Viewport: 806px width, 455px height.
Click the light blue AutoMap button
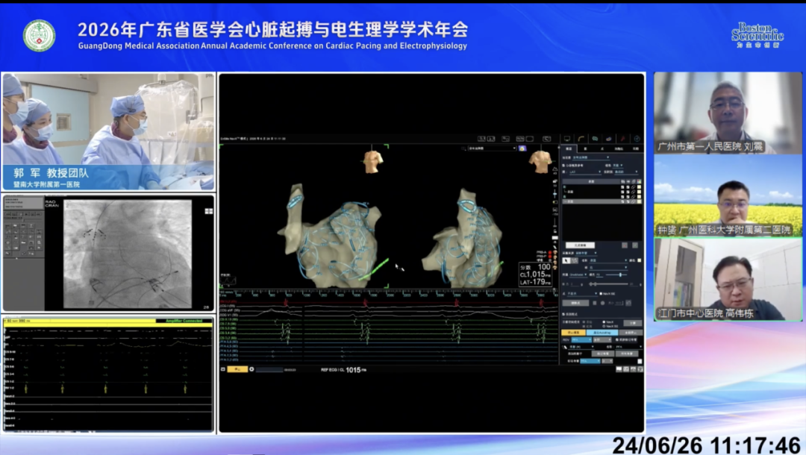(x=602, y=333)
